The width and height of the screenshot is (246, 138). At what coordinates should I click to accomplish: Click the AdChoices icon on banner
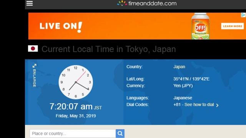tap(243, 15)
